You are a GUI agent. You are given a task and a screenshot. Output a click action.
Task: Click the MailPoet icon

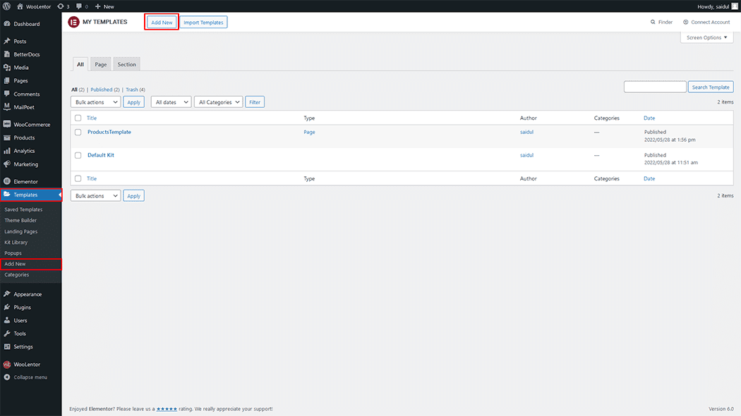(7, 106)
